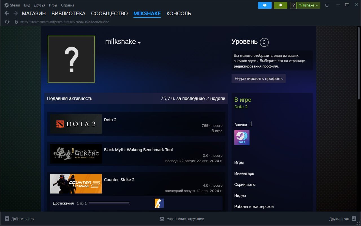Open the Видео link
Image resolution: width=361 pixels, height=226 pixels.
[x=240, y=195]
